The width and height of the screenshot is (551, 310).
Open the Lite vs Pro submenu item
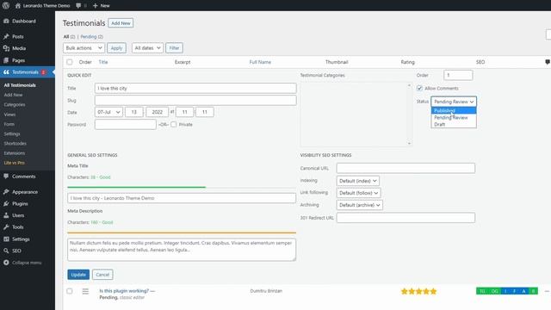pos(14,163)
